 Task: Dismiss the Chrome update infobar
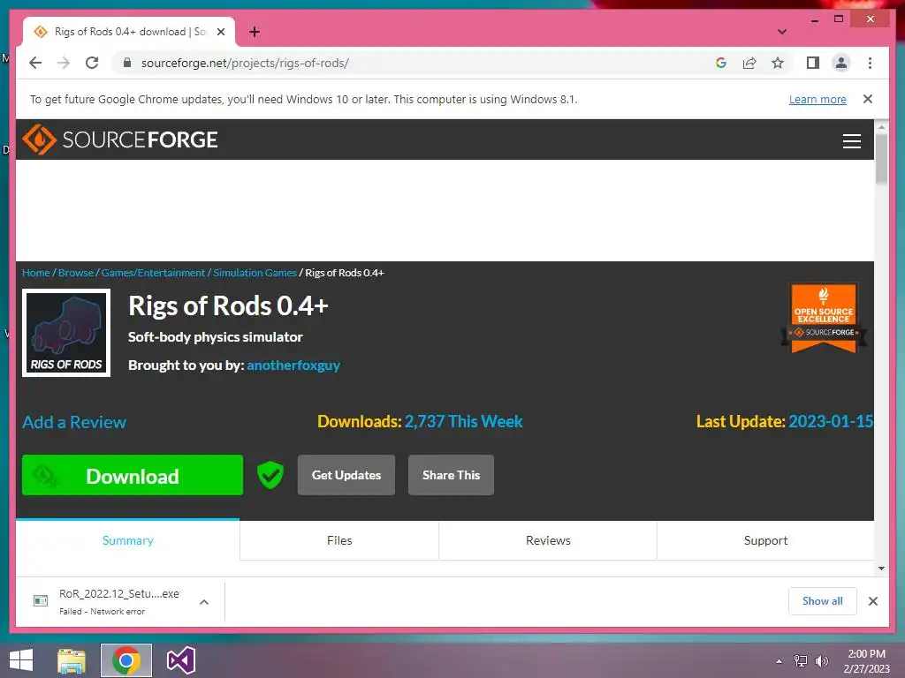click(867, 99)
